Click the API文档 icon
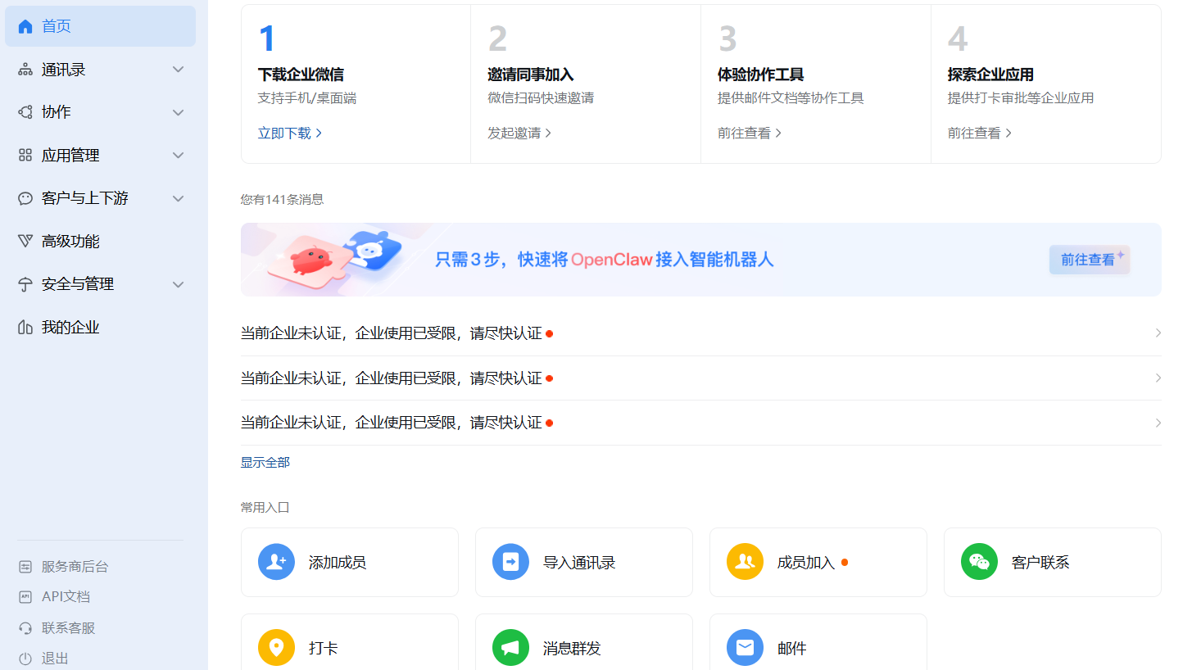This screenshot has width=1192, height=670. tap(25, 597)
